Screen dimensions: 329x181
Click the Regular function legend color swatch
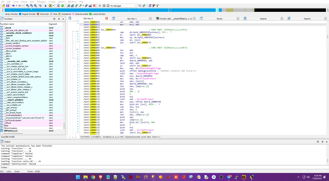[x=21, y=14]
